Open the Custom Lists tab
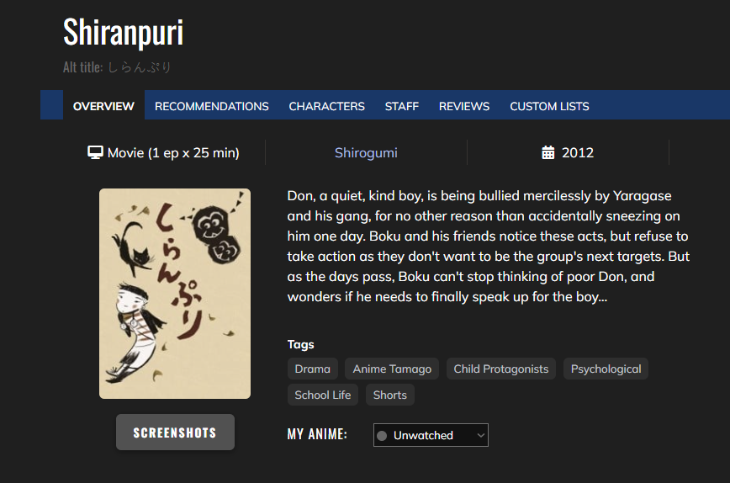 point(549,106)
